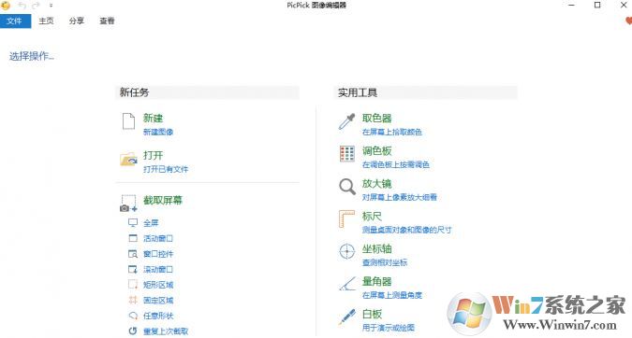Choose 活动窗口 capture option

158,238
